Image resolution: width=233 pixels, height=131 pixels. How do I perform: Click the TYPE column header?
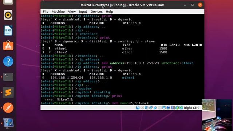[x=126, y=45]
